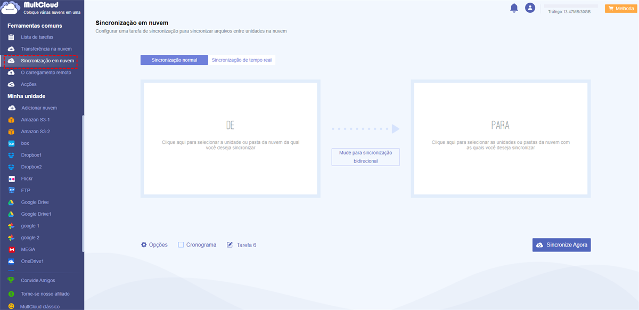Open the user account avatar
This screenshot has height=310, width=639.
tap(530, 8)
